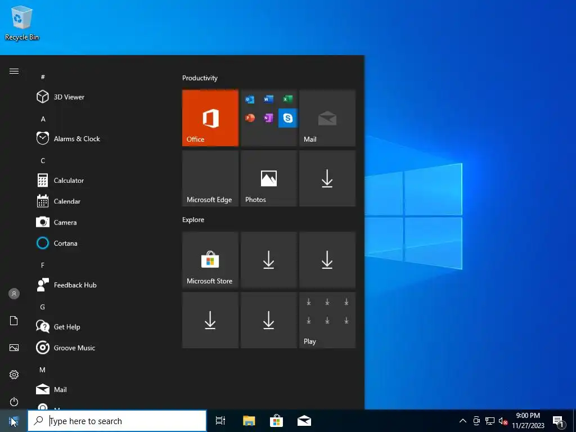The image size is (576, 432).
Task: Select Recycle Bin on the desktop
Action: click(22, 23)
